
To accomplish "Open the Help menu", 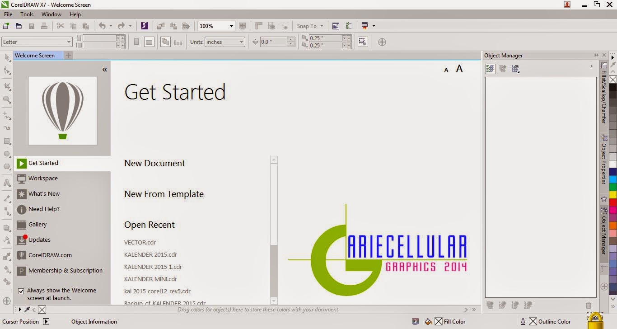I will tap(75, 14).
